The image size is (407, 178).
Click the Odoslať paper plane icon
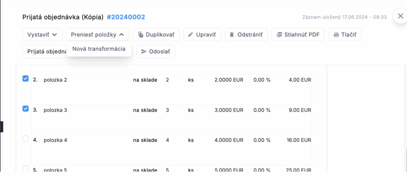click(144, 52)
